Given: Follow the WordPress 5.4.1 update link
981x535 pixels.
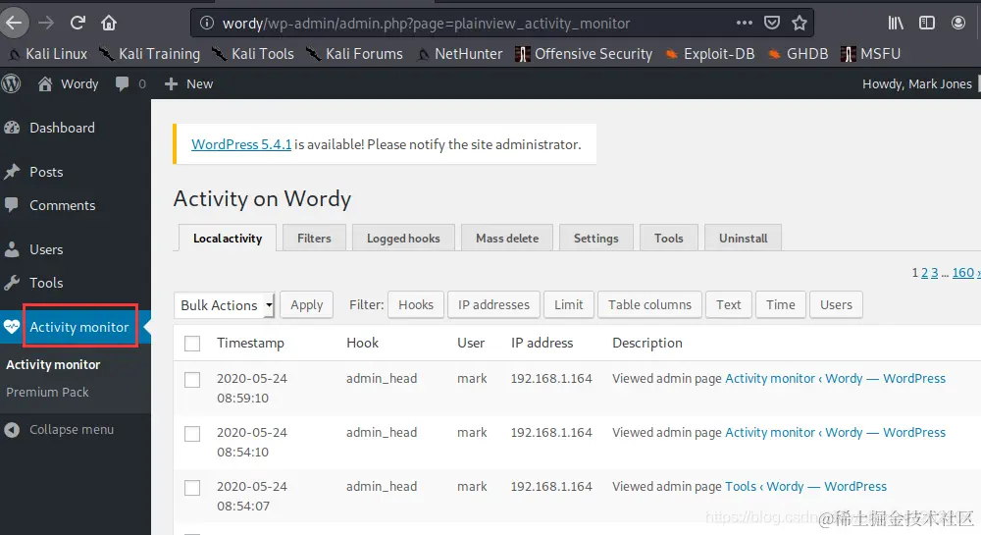Looking at the screenshot, I should pyautogui.click(x=241, y=144).
